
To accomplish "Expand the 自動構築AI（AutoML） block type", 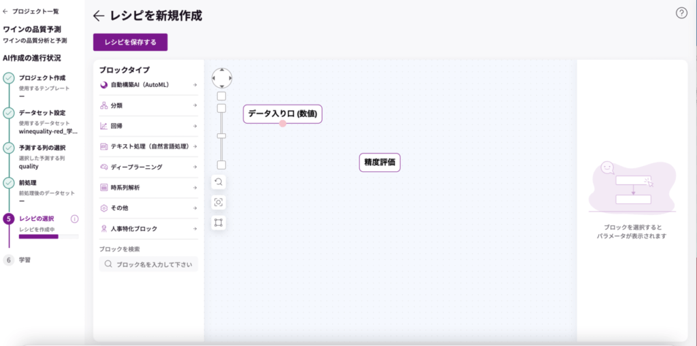I will (148, 85).
